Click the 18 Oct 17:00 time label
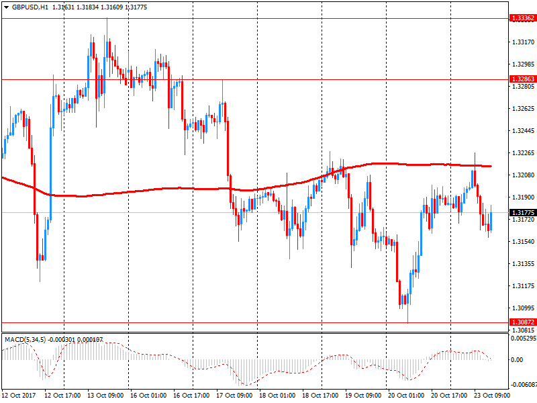Screen dimensions: 537x403 pyautogui.click(x=320, y=396)
